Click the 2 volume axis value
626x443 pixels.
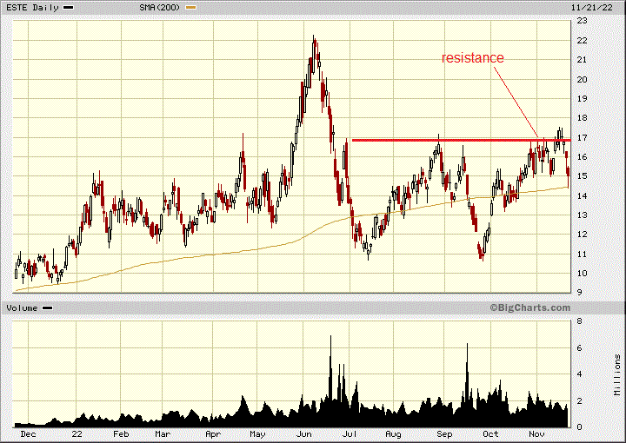579,400
